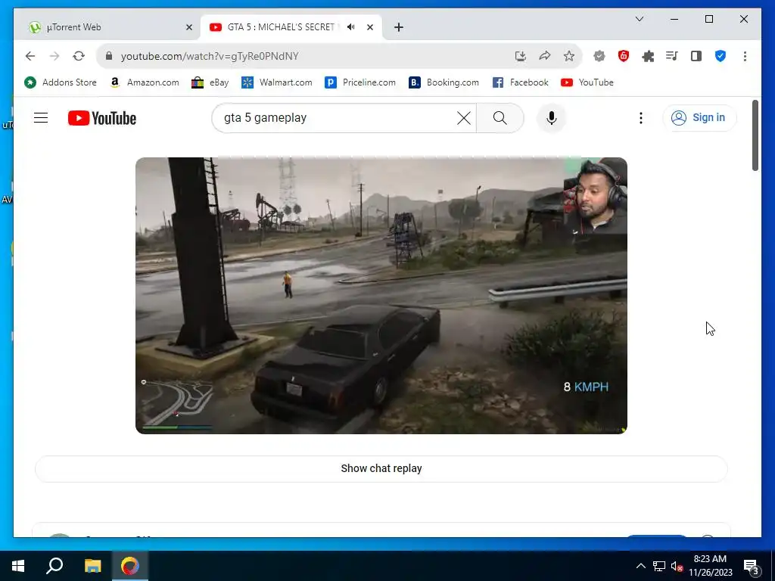Share this page from the address bar
This screenshot has height=581, width=775.
(x=545, y=56)
